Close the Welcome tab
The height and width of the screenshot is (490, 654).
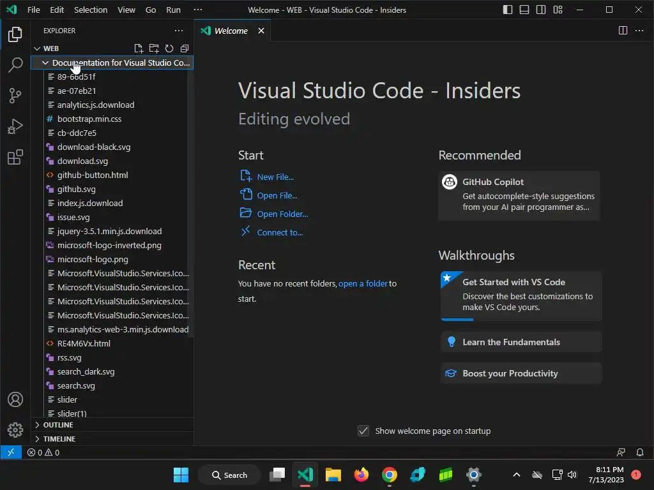coord(261,31)
